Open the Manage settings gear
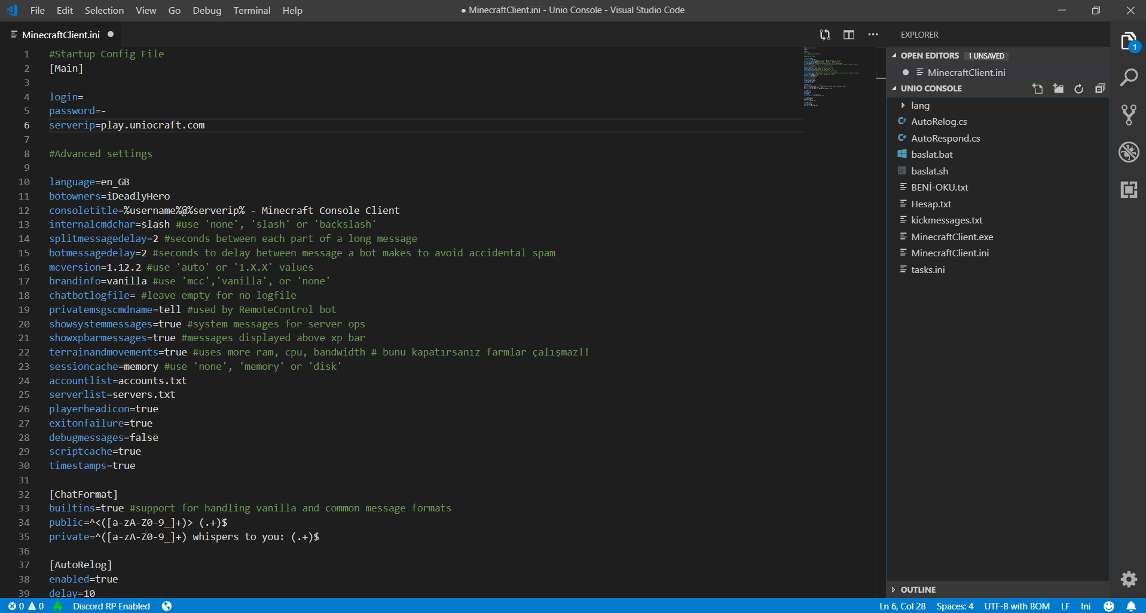Viewport: 1146px width, 613px height. pos(1129,579)
